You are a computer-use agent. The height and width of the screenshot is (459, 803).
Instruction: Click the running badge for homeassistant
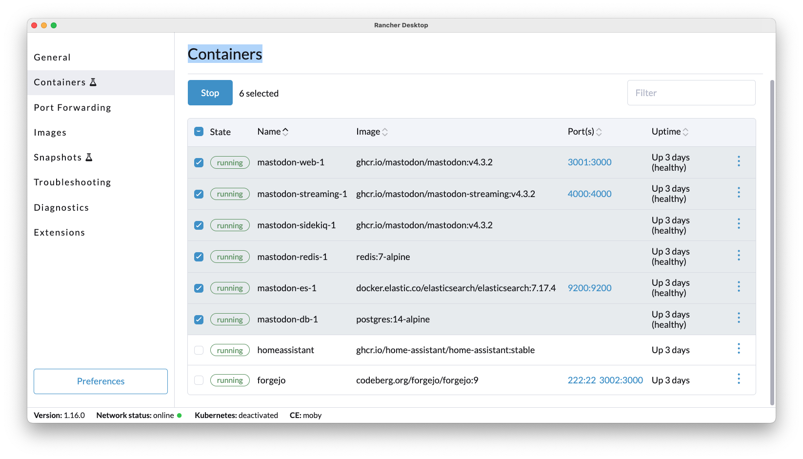coord(230,350)
